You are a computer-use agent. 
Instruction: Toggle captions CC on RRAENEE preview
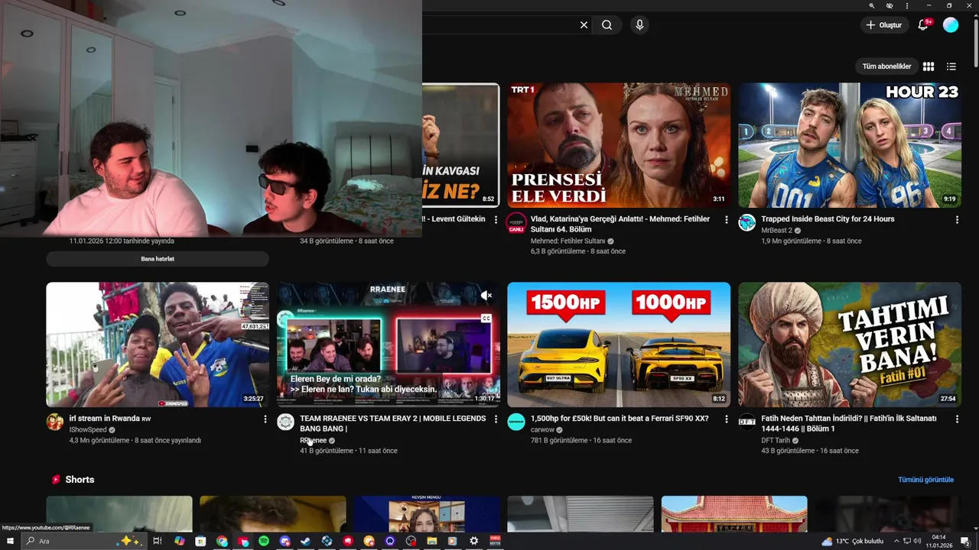(486, 319)
